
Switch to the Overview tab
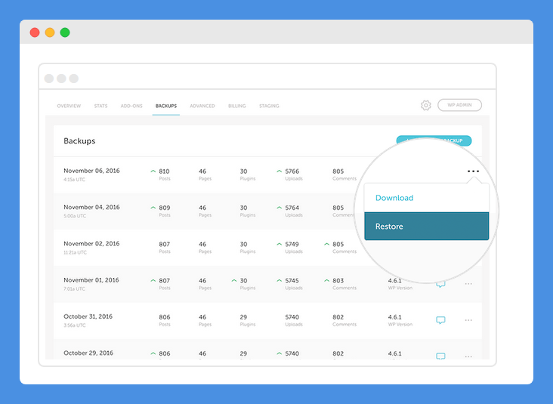69,106
